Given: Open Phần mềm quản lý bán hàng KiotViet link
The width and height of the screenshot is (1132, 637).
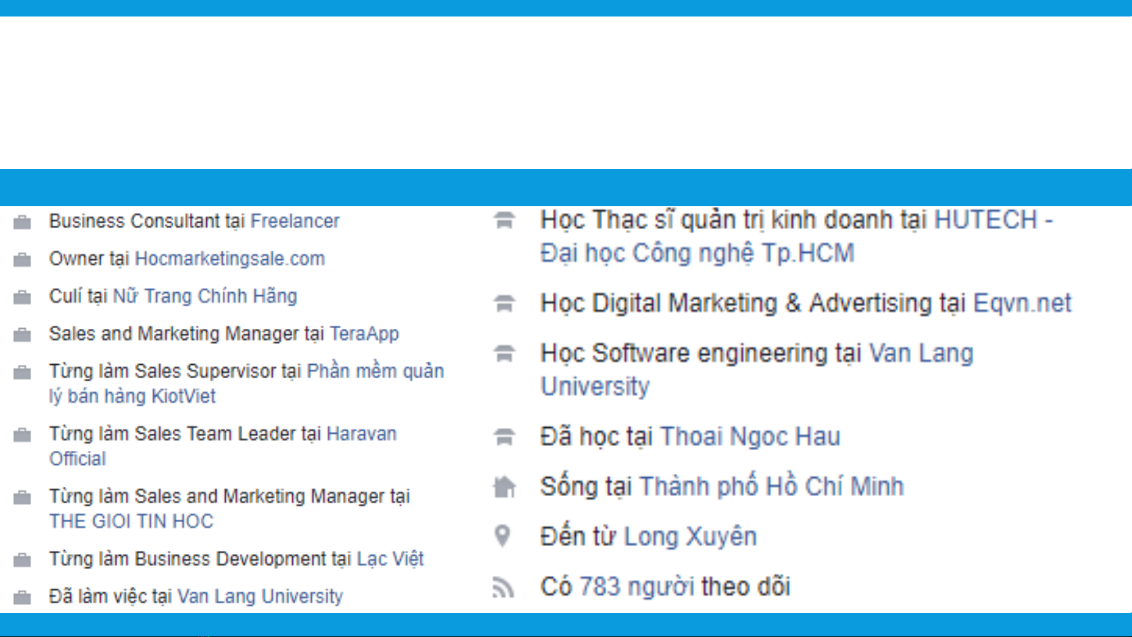Looking at the screenshot, I should click(x=246, y=384).
